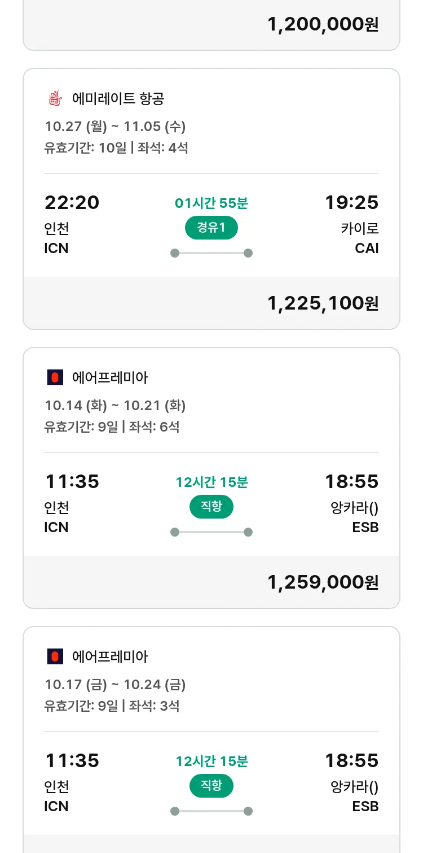Tap the Air Premia logo on the 10.17 flight
Viewport: 423px width, 853px height.
(55, 656)
